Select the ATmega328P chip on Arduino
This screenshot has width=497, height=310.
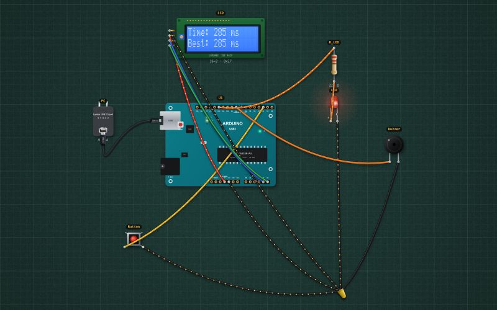(x=242, y=154)
